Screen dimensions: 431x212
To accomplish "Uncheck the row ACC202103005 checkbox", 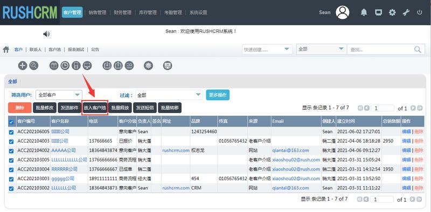I will (11, 160).
